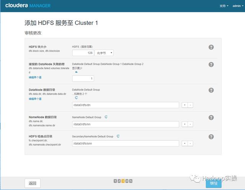This screenshot has height=190, width=245.
Task: Click the Cloudera Manager logo
Action: [x=28, y=5]
